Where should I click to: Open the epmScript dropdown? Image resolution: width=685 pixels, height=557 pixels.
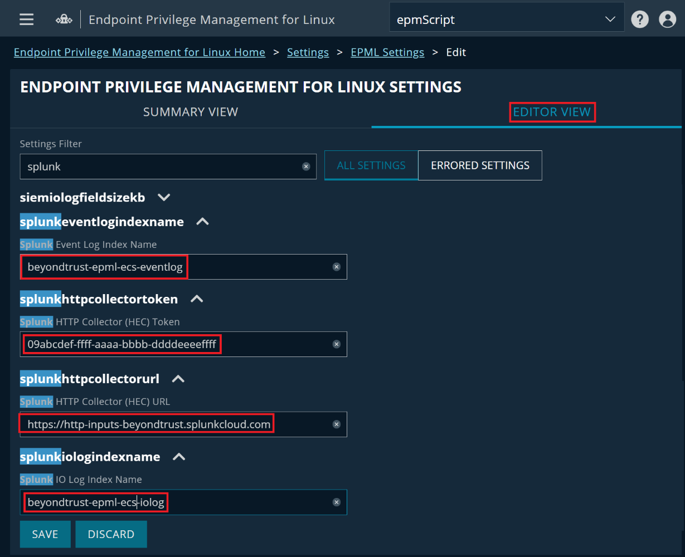pyautogui.click(x=610, y=18)
